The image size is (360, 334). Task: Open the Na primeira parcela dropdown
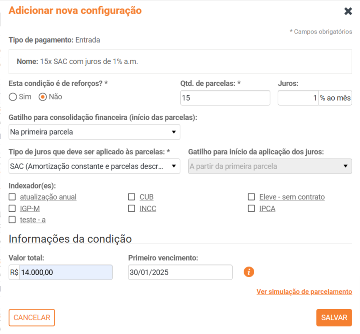pyautogui.click(x=94, y=132)
